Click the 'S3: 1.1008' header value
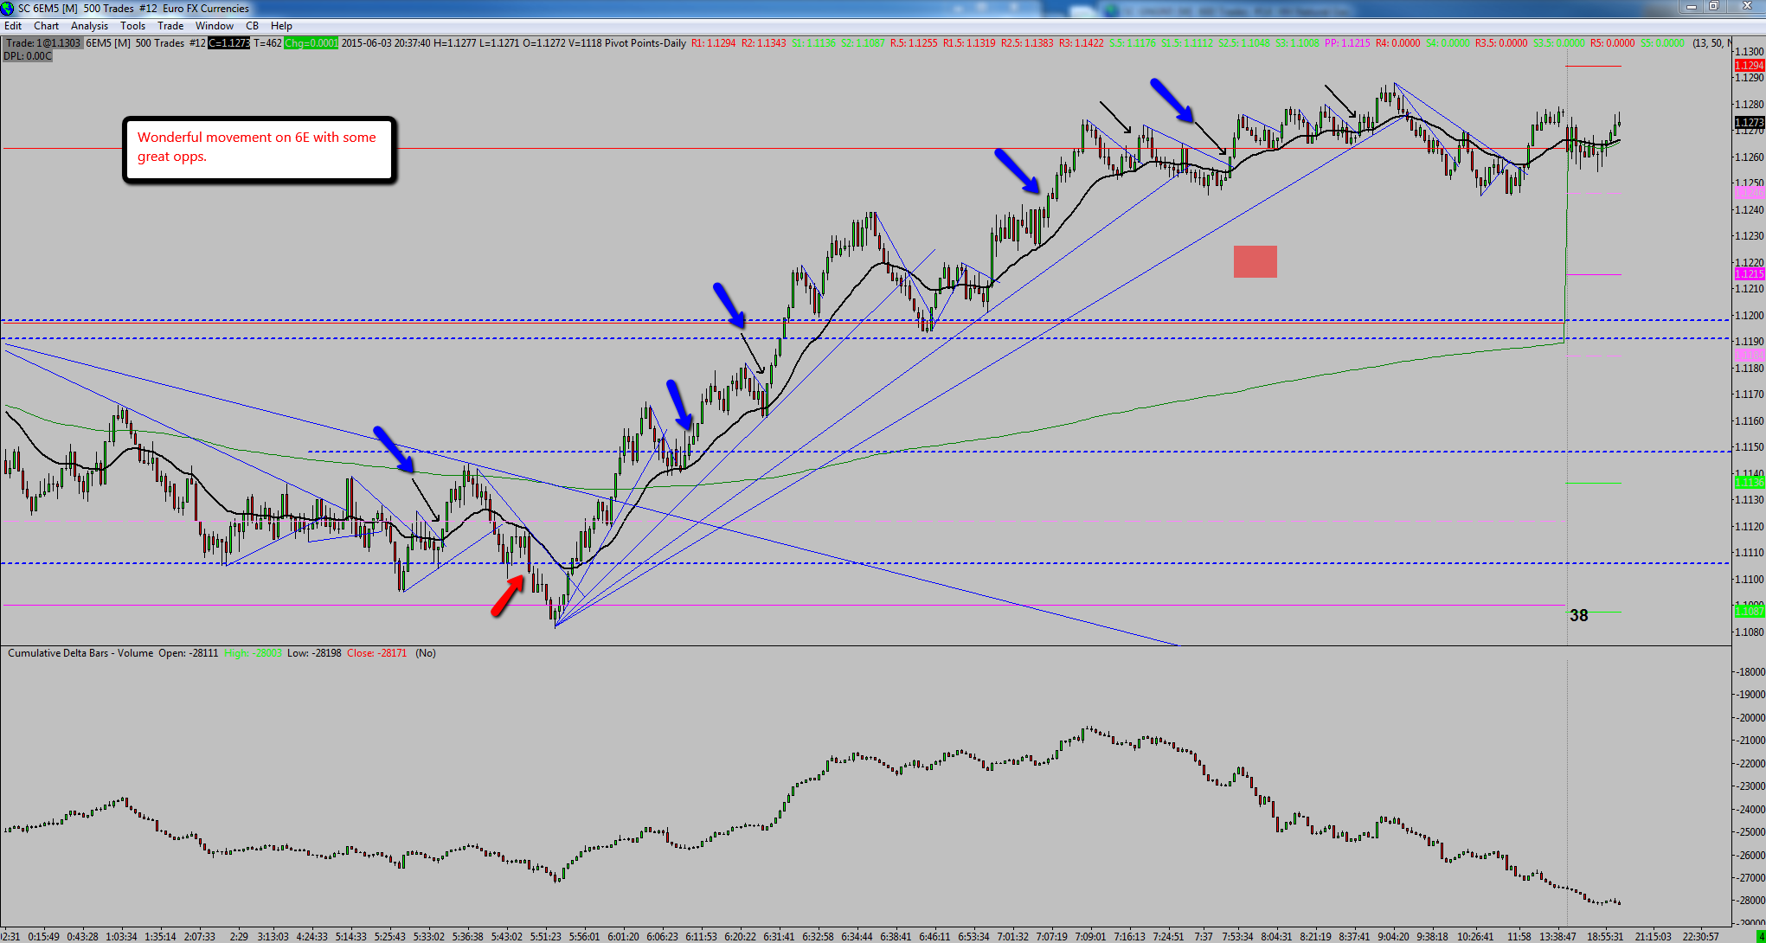The height and width of the screenshot is (943, 1766). [1297, 43]
